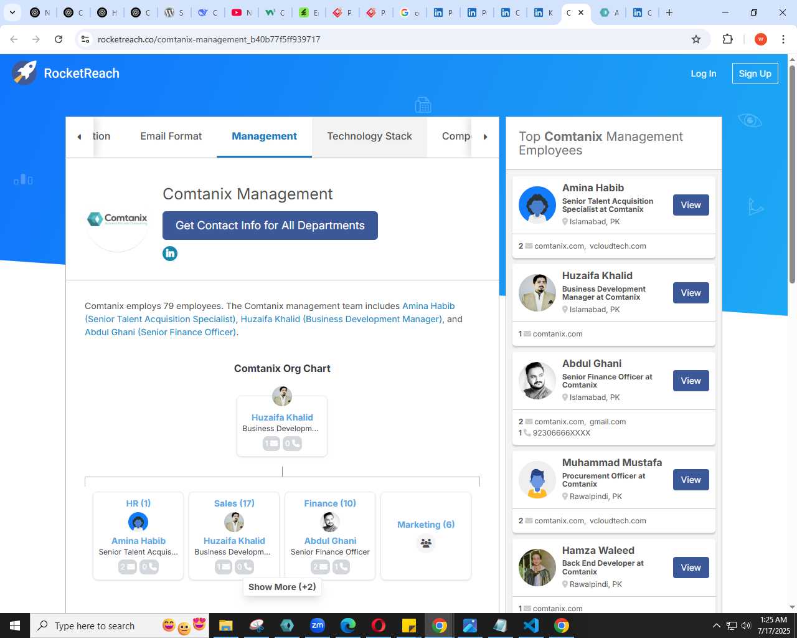Image resolution: width=797 pixels, height=638 pixels.
Task: Close the active RocketReach tab
Action: click(x=581, y=12)
